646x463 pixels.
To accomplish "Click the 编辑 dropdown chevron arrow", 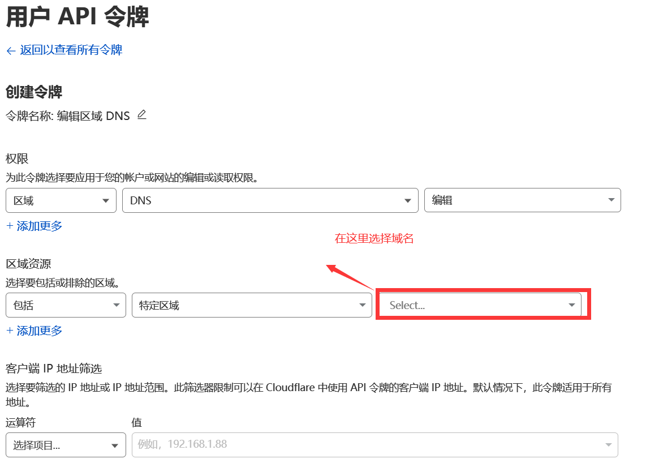I will (610, 200).
